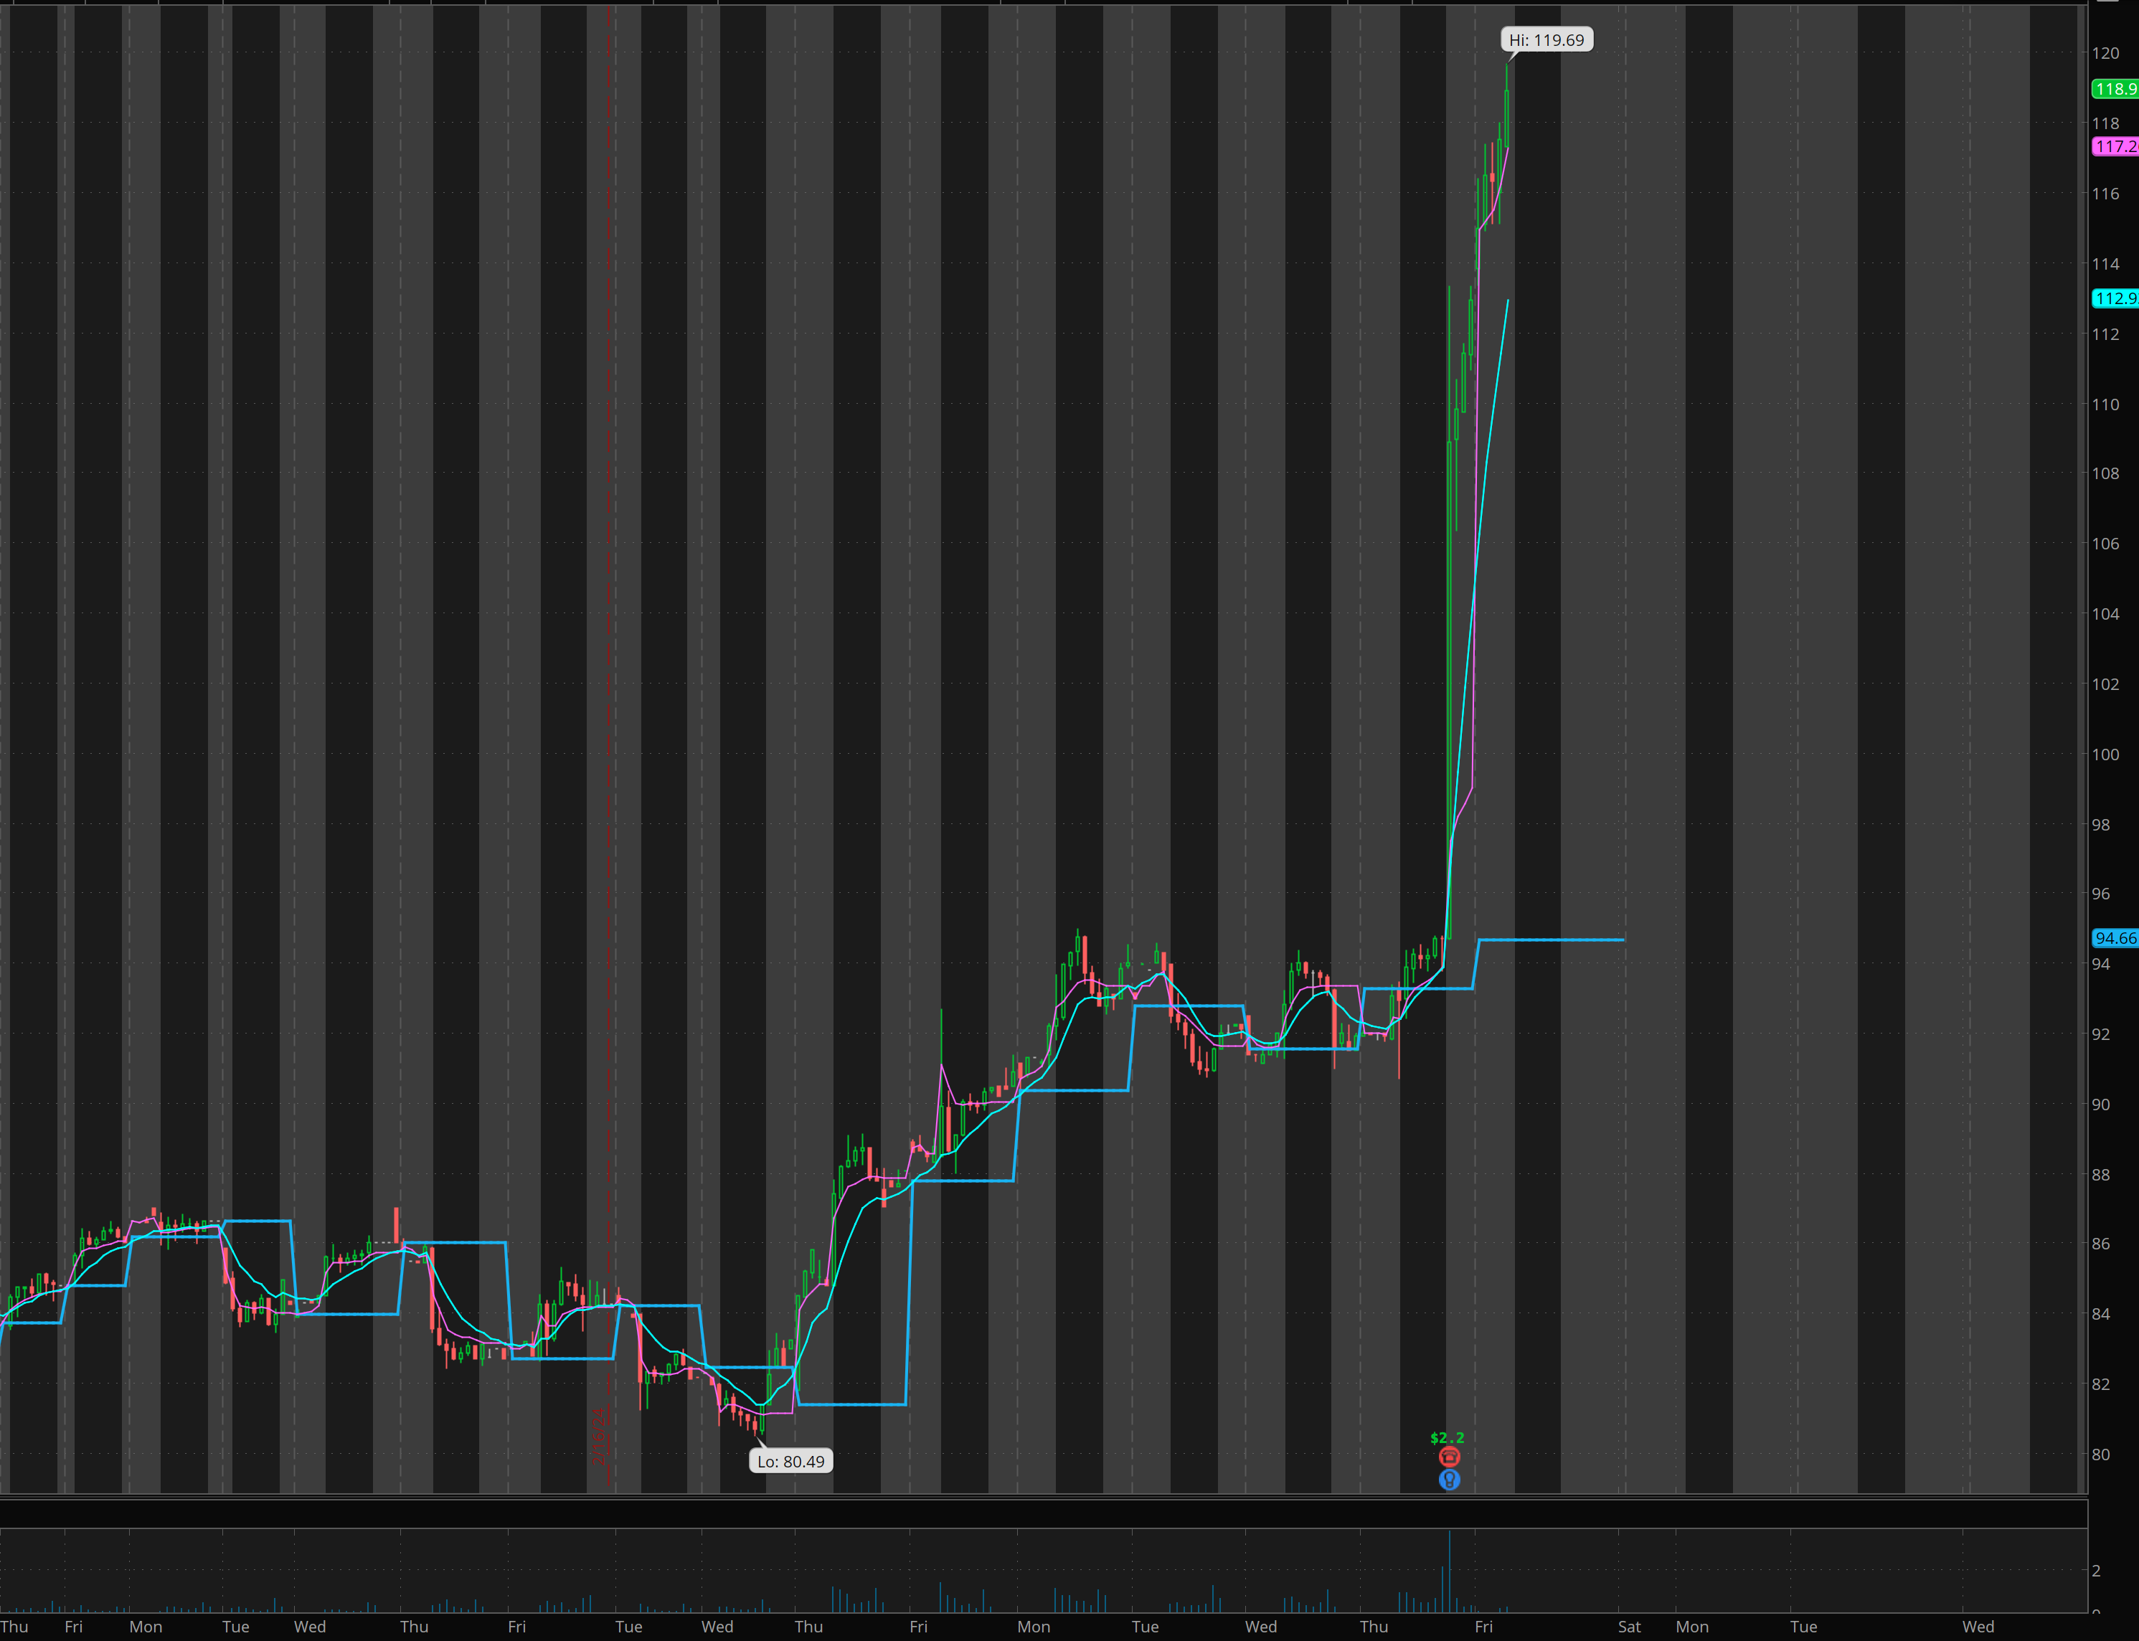Click the red earnings call phone icon
The width and height of the screenshot is (2139, 1641).
1450,1457
